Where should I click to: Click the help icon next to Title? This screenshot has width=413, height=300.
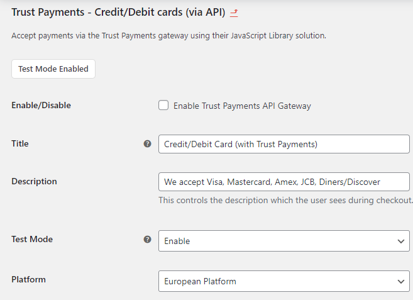[148, 144]
